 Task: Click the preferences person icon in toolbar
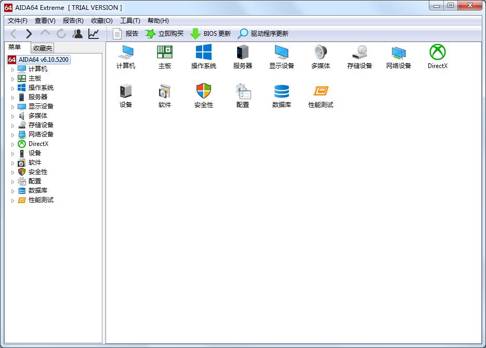point(76,33)
